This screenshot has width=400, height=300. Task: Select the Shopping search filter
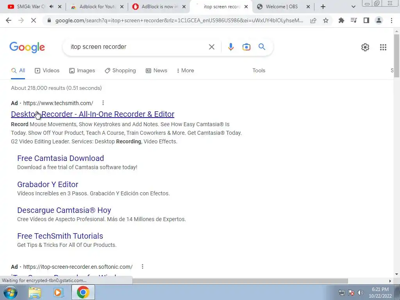120,70
